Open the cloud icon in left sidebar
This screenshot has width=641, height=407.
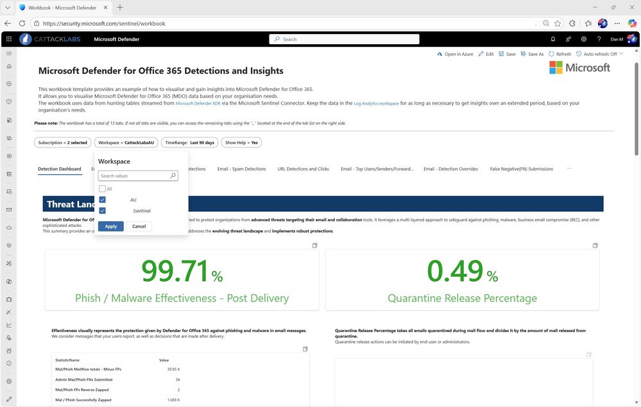[x=8, y=228]
